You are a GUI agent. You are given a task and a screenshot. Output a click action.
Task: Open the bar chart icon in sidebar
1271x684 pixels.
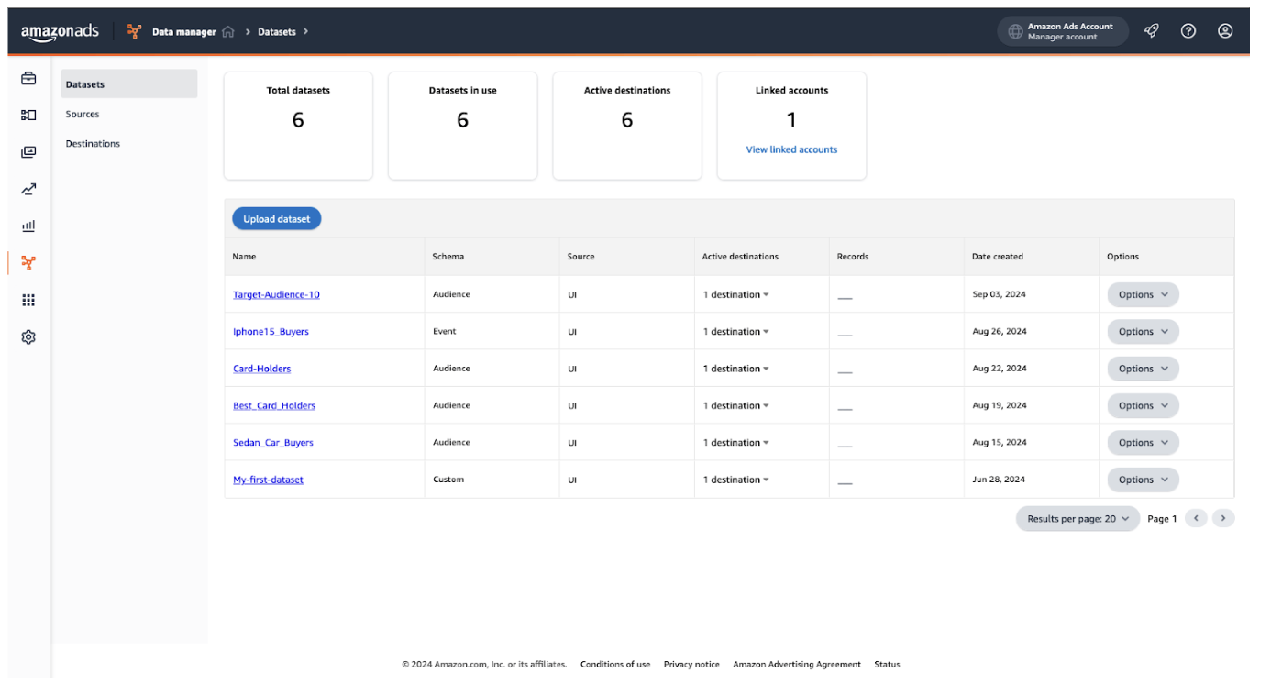coord(28,226)
